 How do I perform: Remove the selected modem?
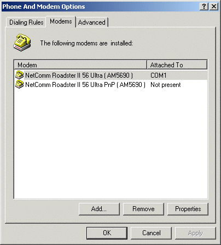(143, 209)
